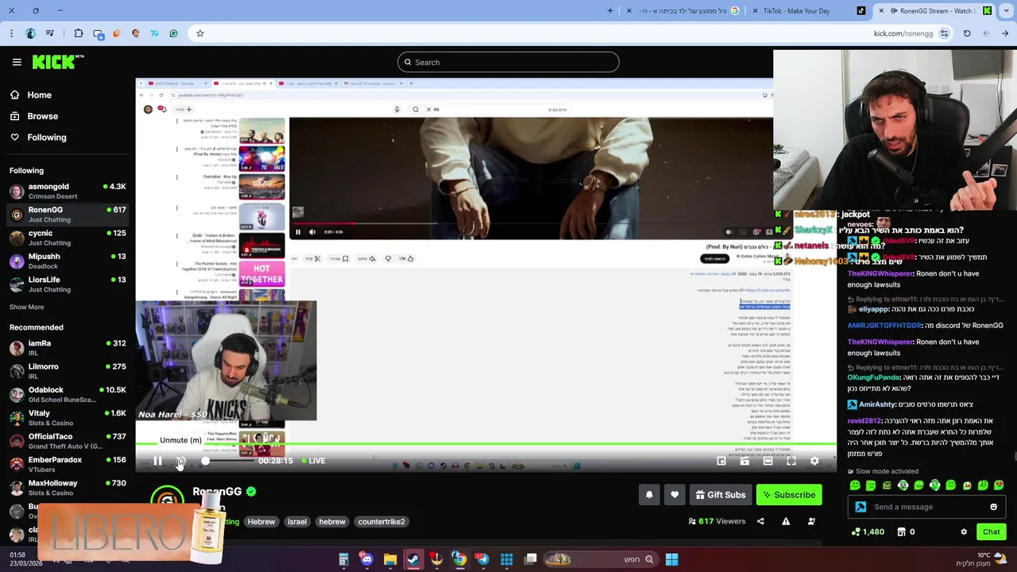Open Browse in sidebar
Image resolution: width=1017 pixels, height=572 pixels.
pyautogui.click(x=42, y=116)
